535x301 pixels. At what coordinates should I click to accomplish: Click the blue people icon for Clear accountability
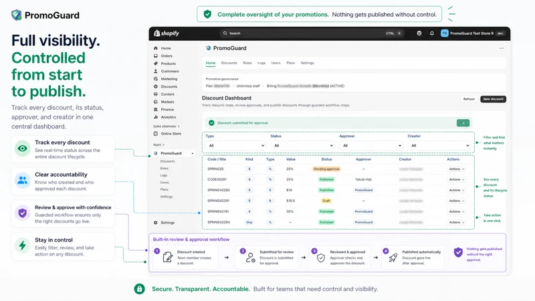[23, 181]
